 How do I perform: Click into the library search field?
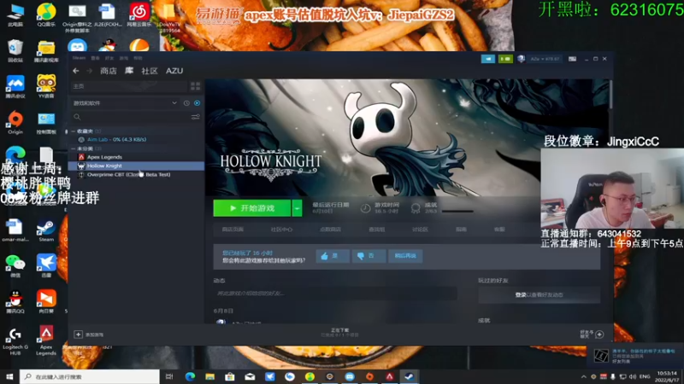134,117
